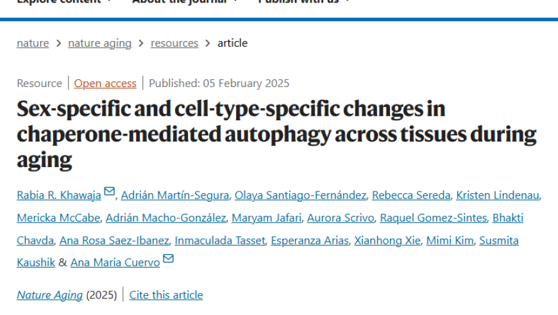This screenshot has height=315, width=558.
Task: Click author name Ana Maria Cuervo
Action: coord(115,262)
